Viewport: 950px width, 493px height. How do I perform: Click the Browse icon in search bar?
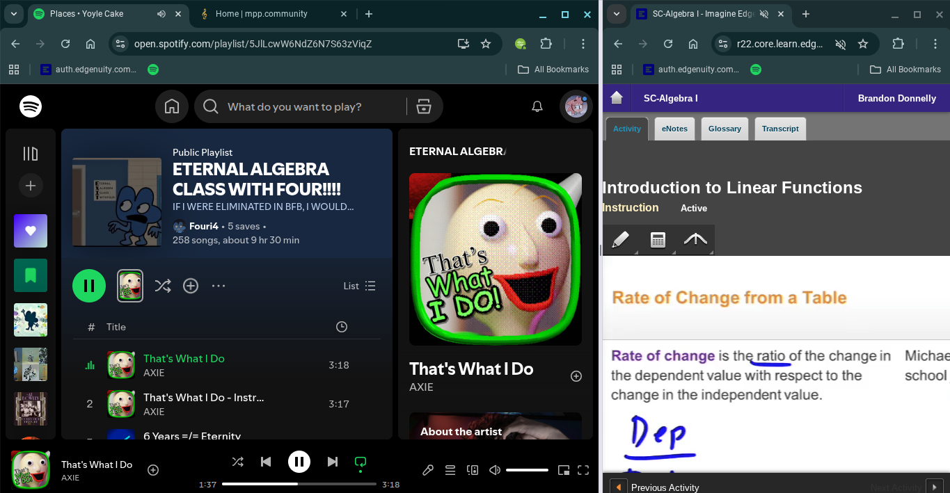423,106
